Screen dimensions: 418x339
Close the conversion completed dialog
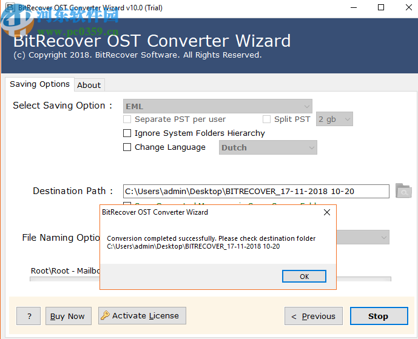click(x=327, y=212)
